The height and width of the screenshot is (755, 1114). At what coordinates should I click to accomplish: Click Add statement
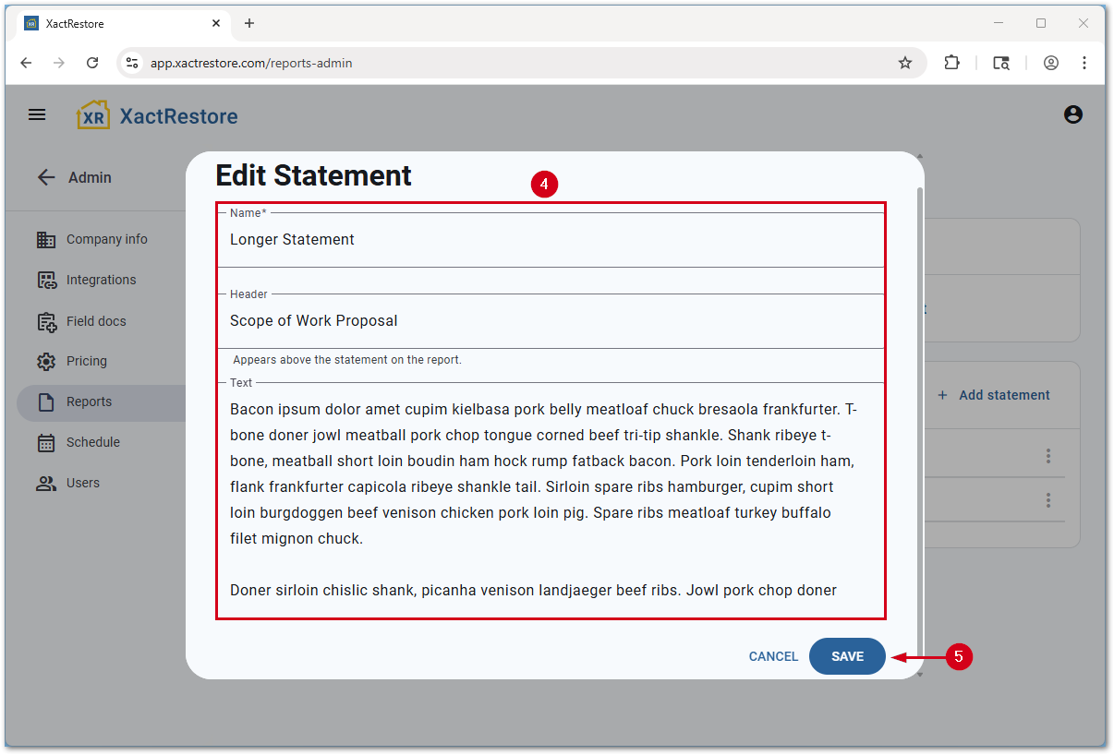click(x=994, y=394)
